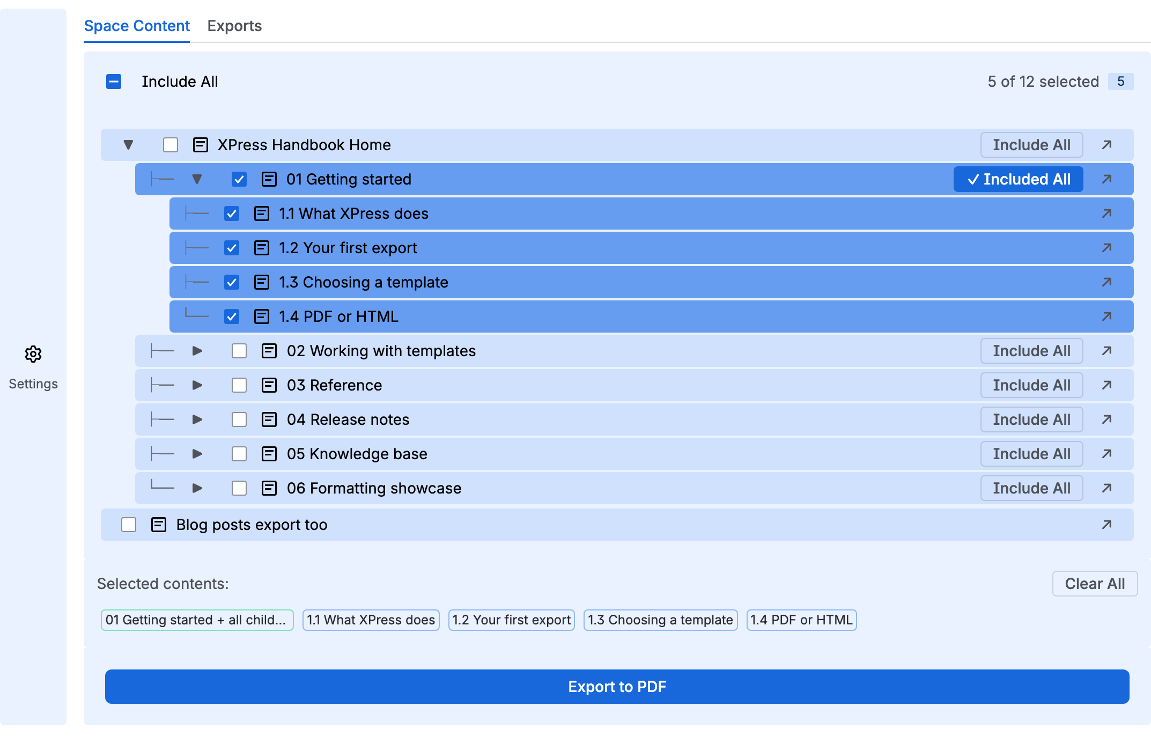This screenshot has width=1151, height=751.
Task: Open 03 Reference via its arrow icon
Action: pyautogui.click(x=1106, y=385)
